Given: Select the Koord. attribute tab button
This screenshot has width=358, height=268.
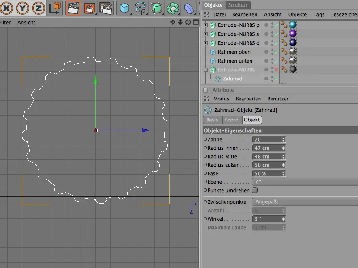Looking at the screenshot, I should tap(232, 120).
